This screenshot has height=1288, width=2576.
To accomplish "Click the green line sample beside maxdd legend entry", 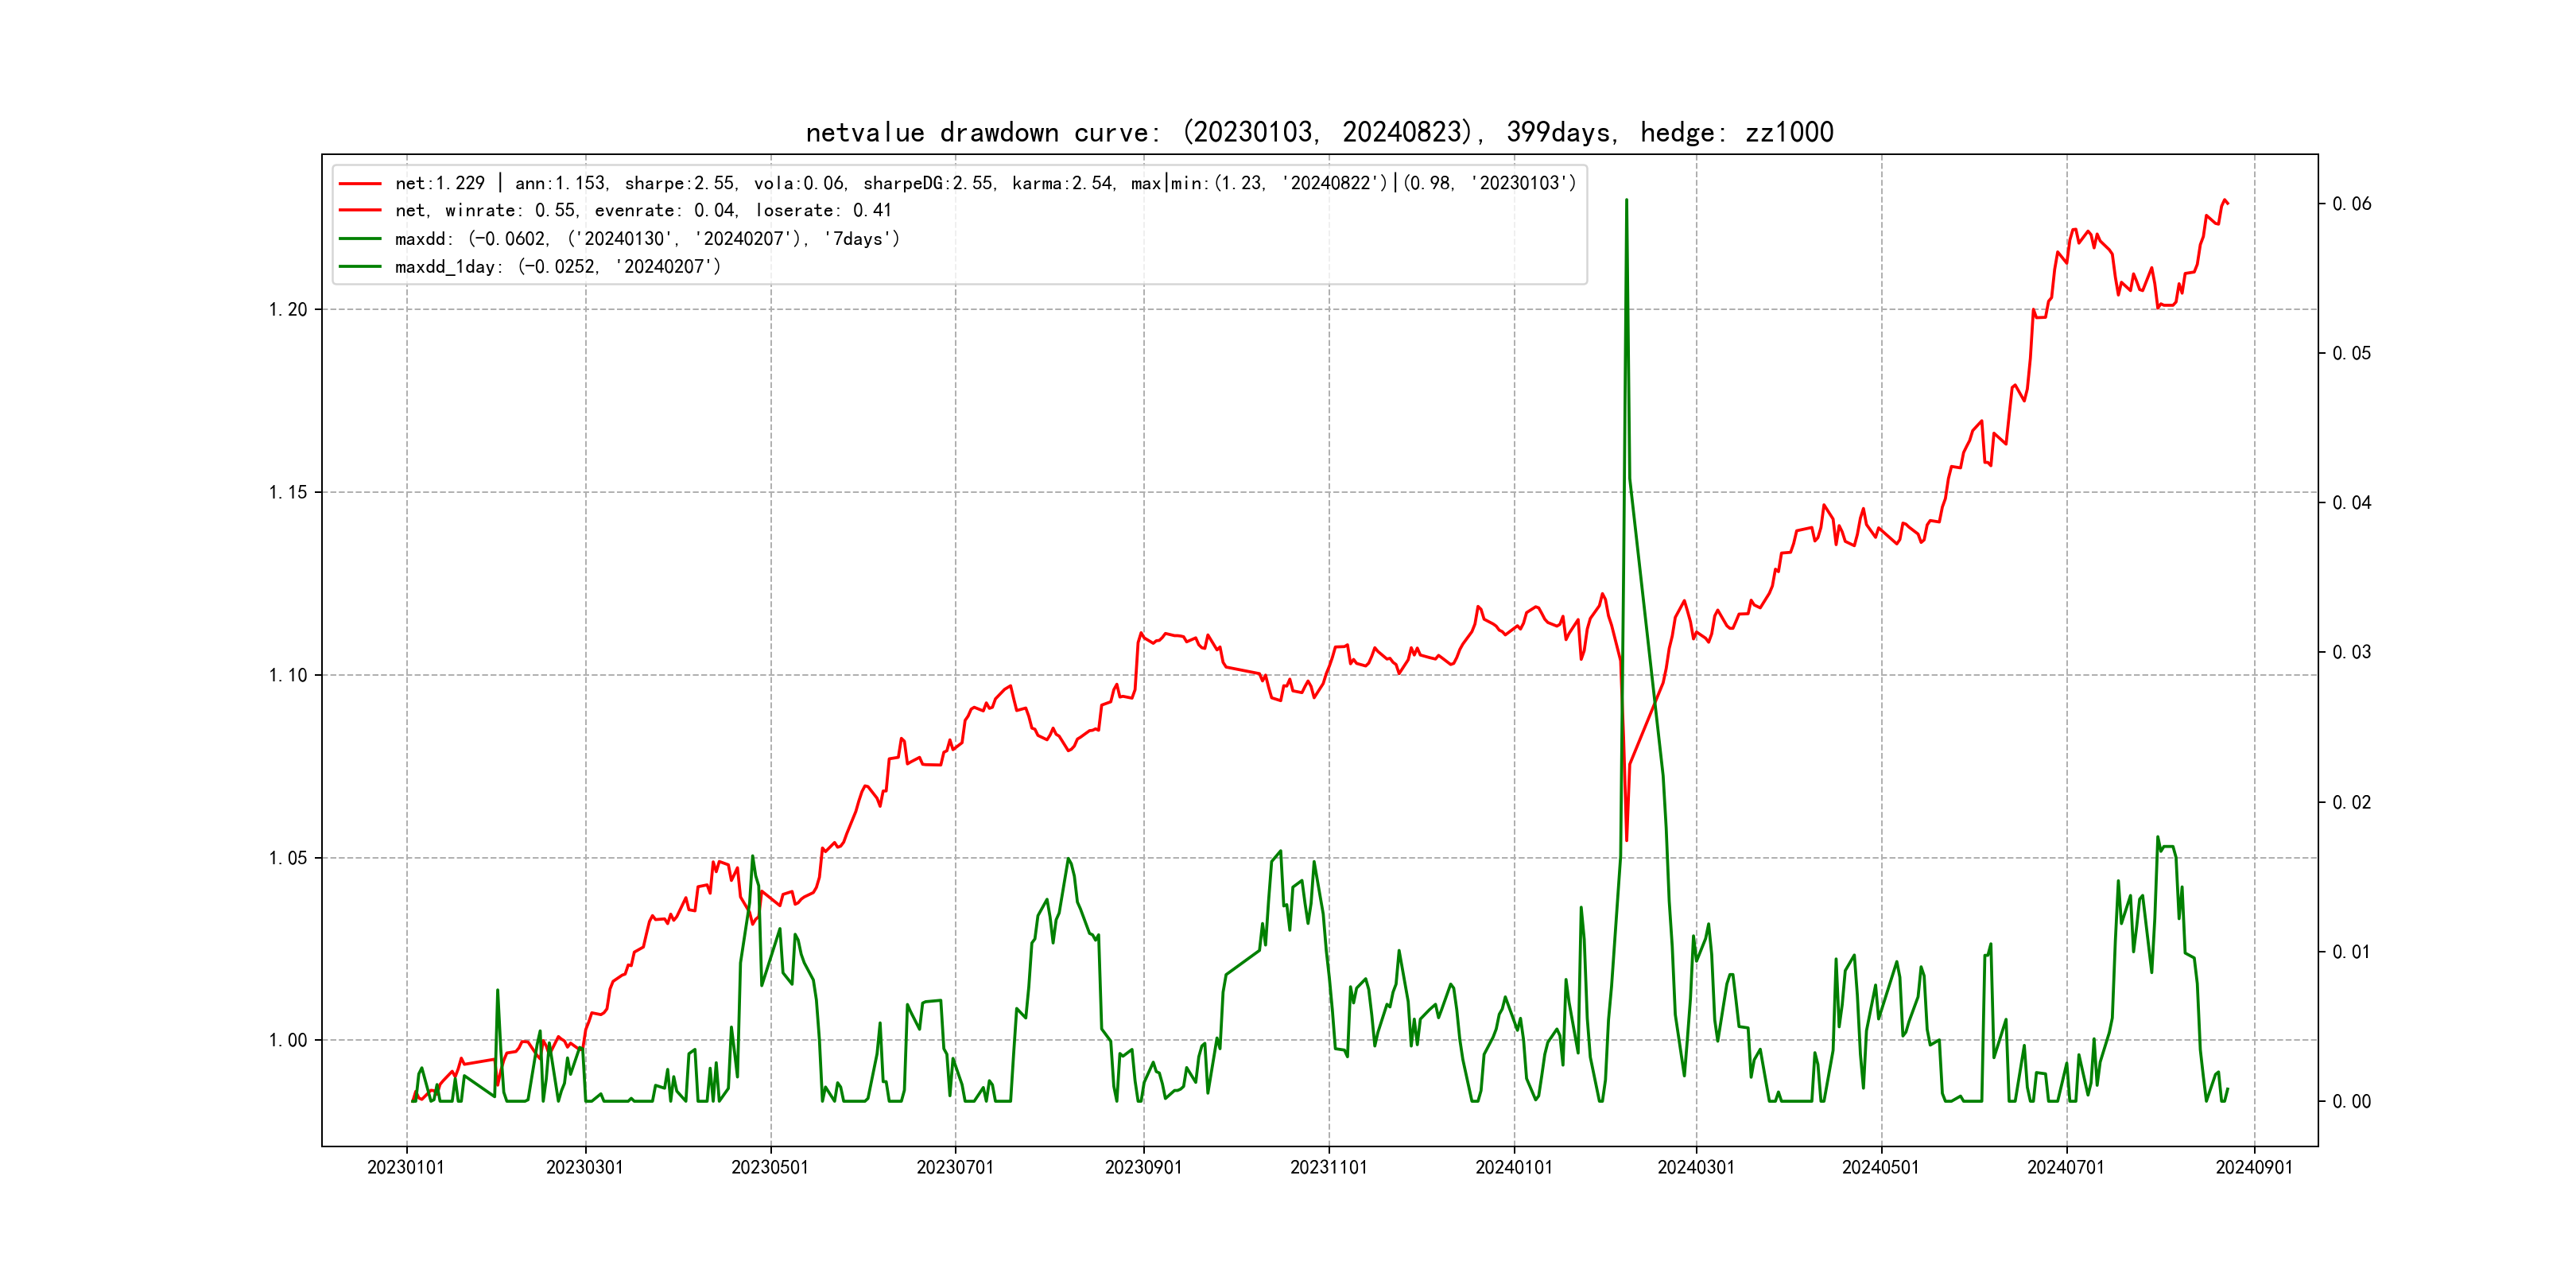I will 360,239.
